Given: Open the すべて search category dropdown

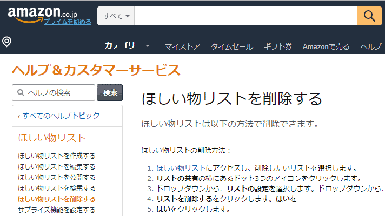Looking at the screenshot, I should 116,16.
